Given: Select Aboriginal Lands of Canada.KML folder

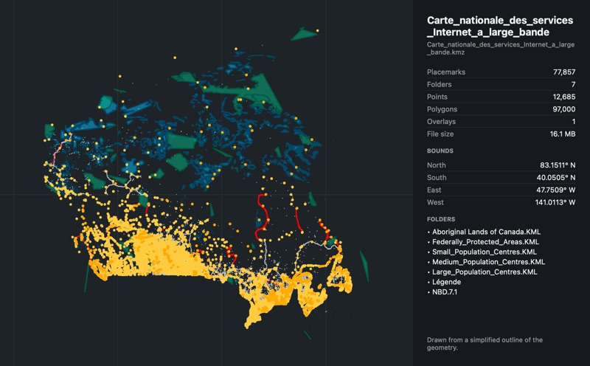Looking at the screenshot, I should [486, 232].
